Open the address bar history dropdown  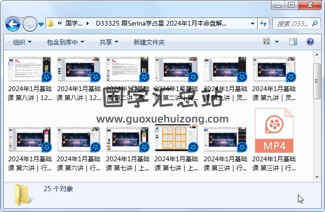pyautogui.click(x=252, y=23)
